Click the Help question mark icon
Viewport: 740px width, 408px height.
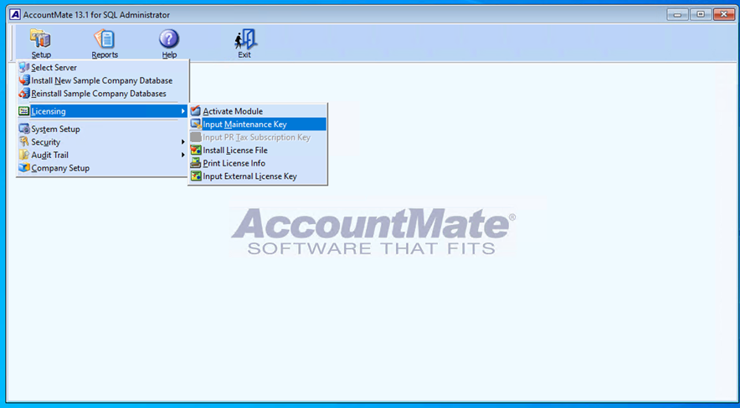[x=169, y=39]
